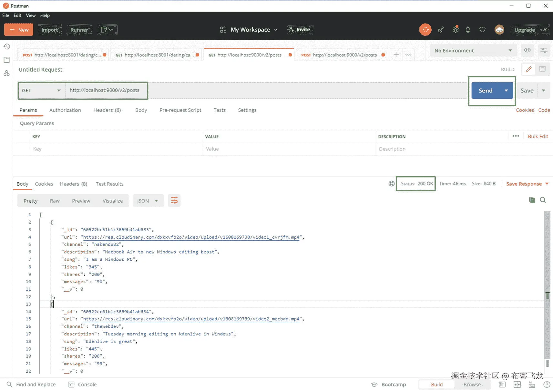
Task: Switch to the Authorization tab
Action: [65, 110]
